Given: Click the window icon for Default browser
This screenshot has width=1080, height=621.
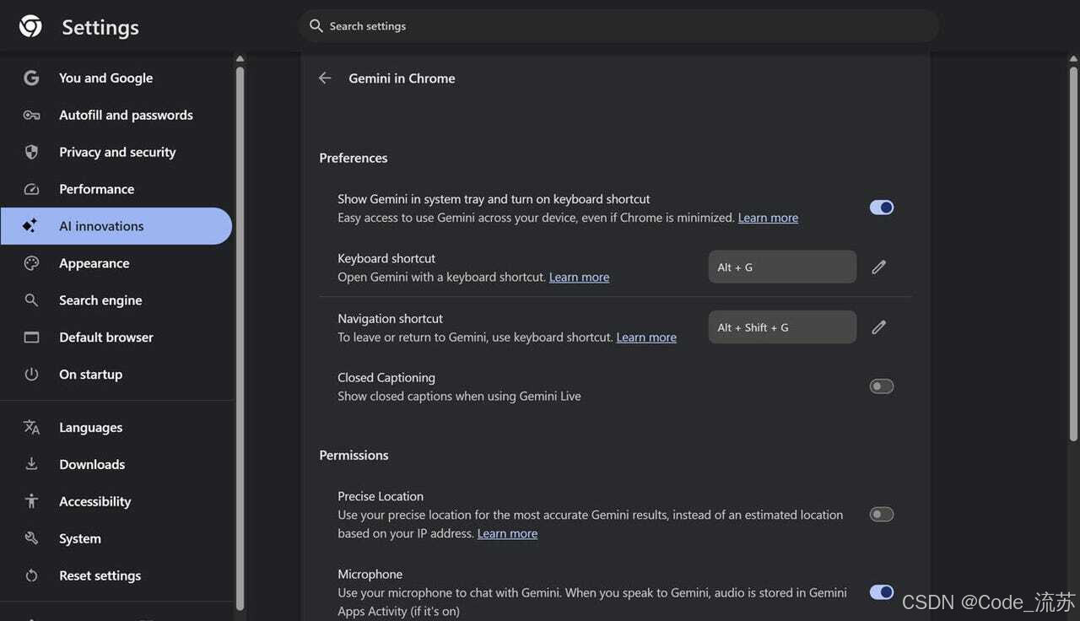Looking at the screenshot, I should click(x=31, y=337).
